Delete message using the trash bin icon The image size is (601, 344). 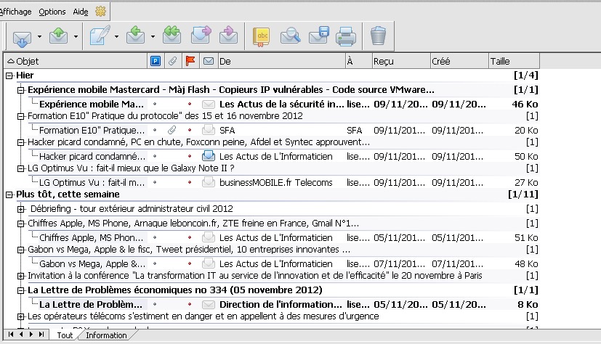pos(378,36)
